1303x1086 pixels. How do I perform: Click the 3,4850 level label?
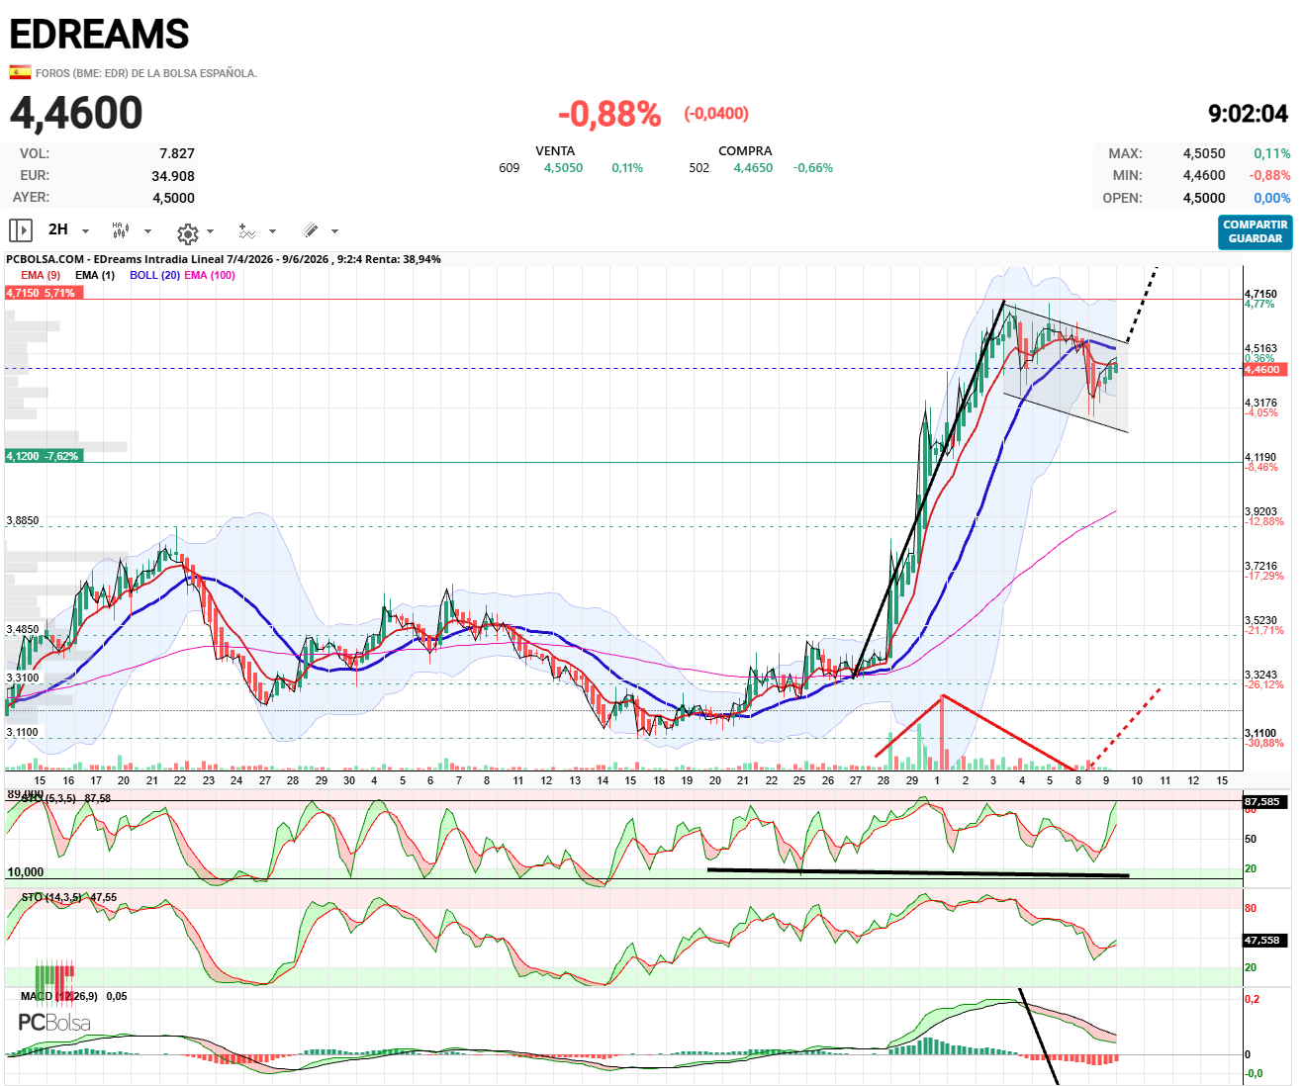pos(23,629)
